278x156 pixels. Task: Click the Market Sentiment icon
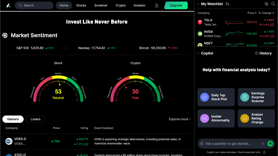click(5, 35)
